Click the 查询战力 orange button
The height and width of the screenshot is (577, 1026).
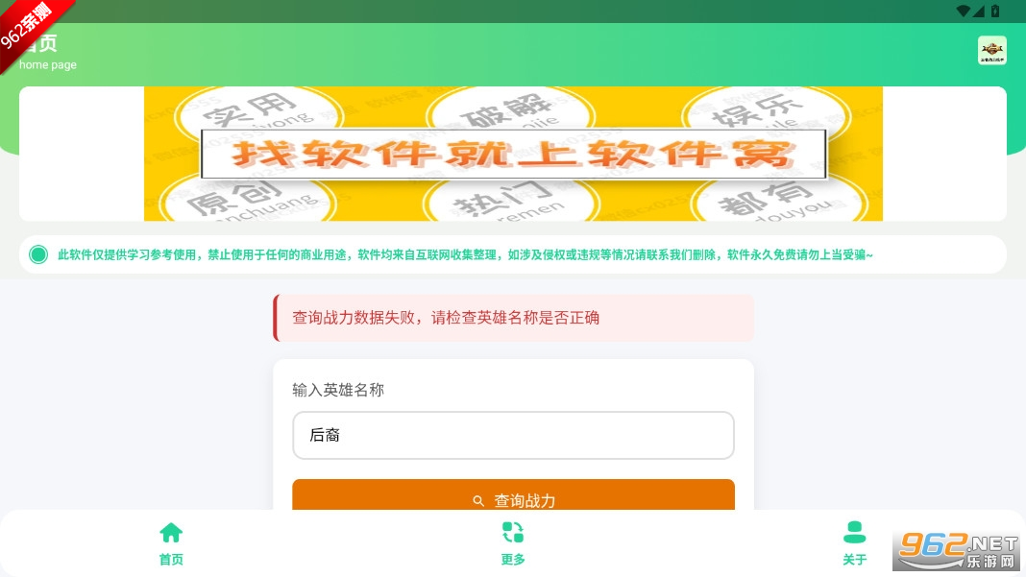point(513,495)
